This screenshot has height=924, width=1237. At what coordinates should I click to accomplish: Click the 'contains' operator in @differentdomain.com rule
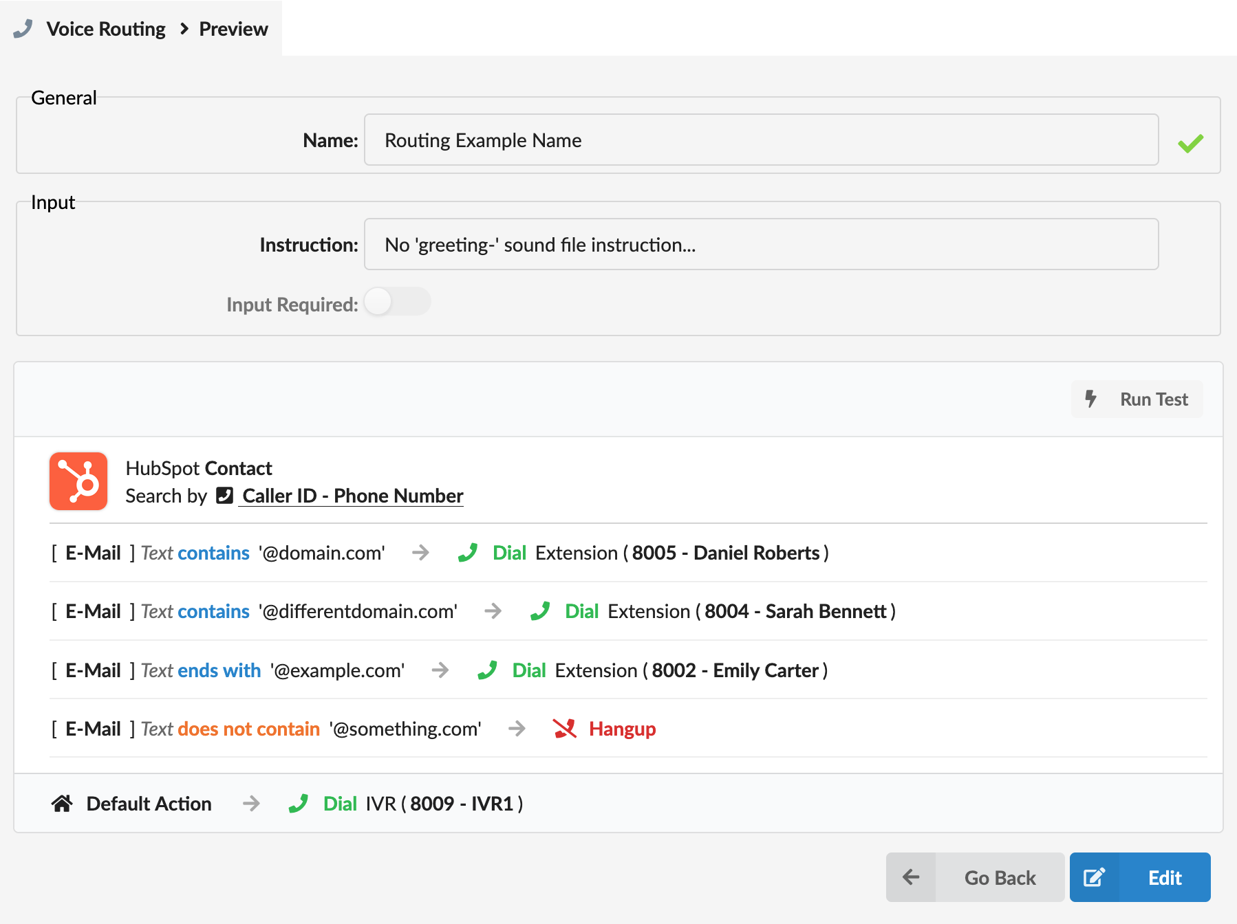[x=213, y=611]
